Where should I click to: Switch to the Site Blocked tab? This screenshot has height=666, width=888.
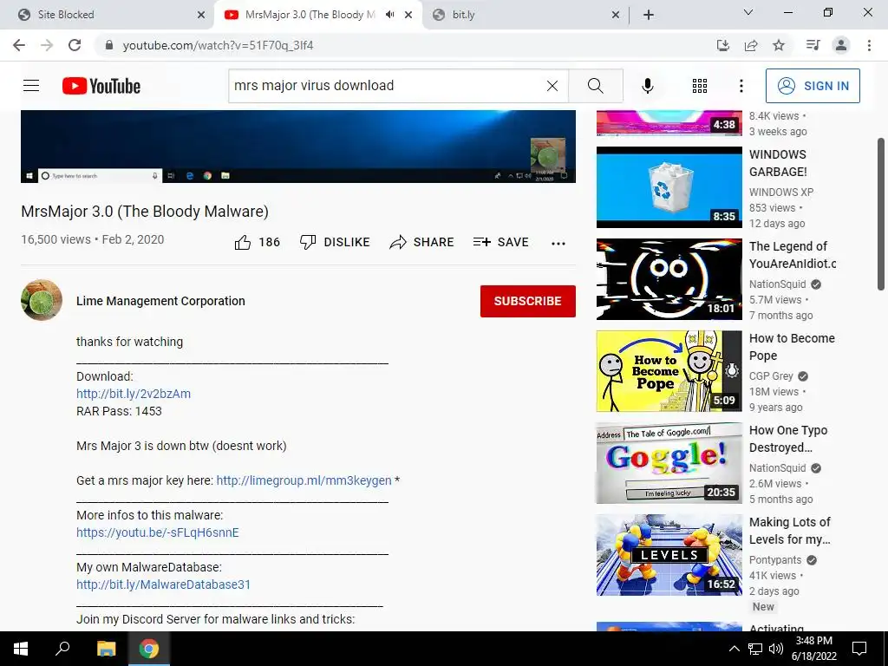point(108,15)
